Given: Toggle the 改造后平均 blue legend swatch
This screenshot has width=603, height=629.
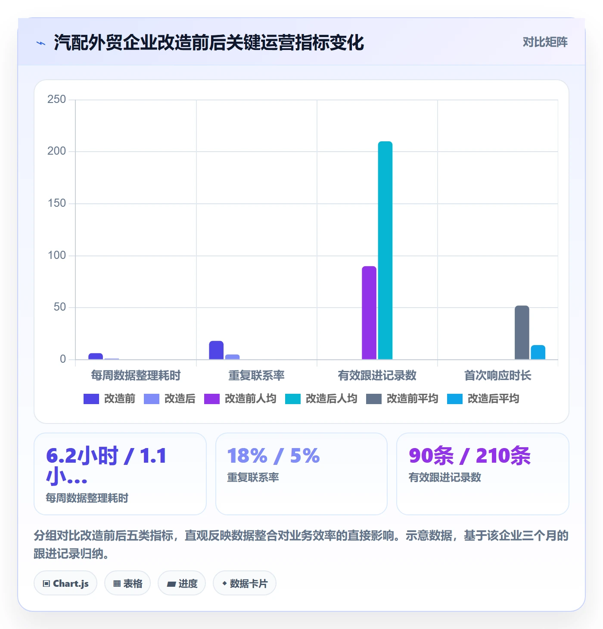Looking at the screenshot, I should [x=455, y=399].
